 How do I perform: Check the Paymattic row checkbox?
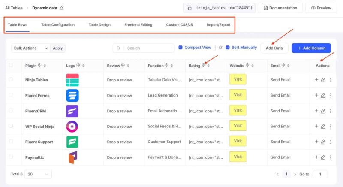[x=11, y=157]
